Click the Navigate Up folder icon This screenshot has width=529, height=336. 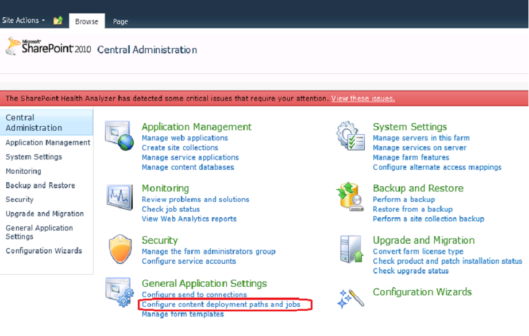(56, 20)
